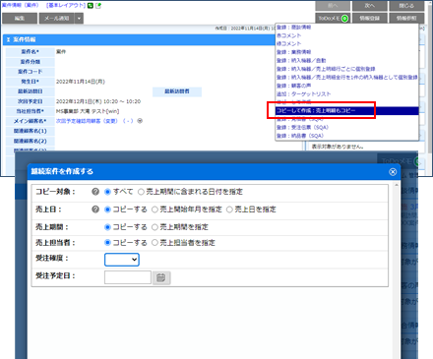Click the 案件コード label cell
This screenshot has width=433, height=359.
(31, 72)
